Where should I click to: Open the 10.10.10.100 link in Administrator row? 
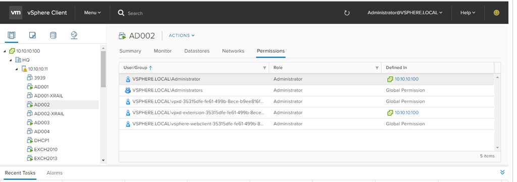pos(406,79)
